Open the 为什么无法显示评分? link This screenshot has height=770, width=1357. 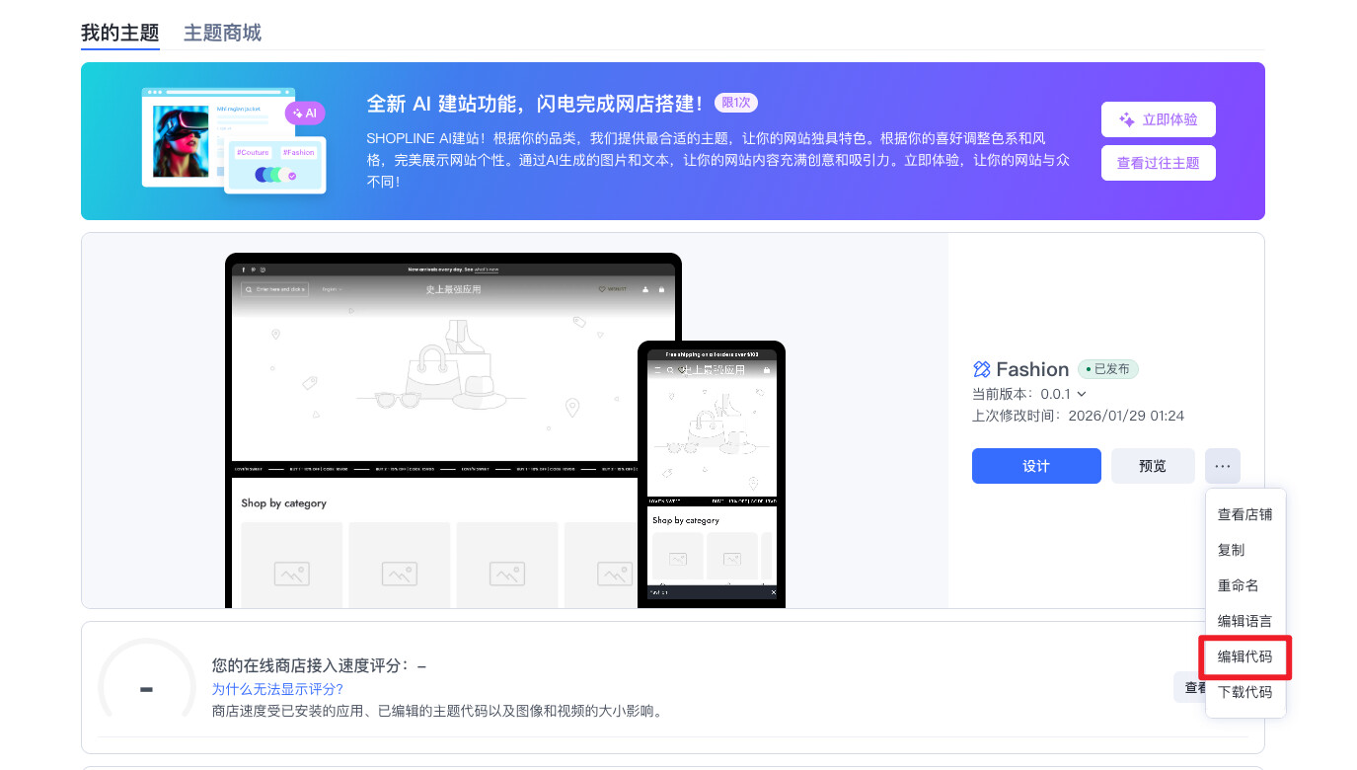pos(277,689)
